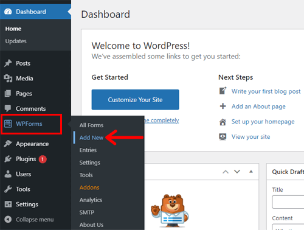Click the 'Welcome to WordPress!' heading
The height and width of the screenshot is (230, 304).
[x=140, y=46]
